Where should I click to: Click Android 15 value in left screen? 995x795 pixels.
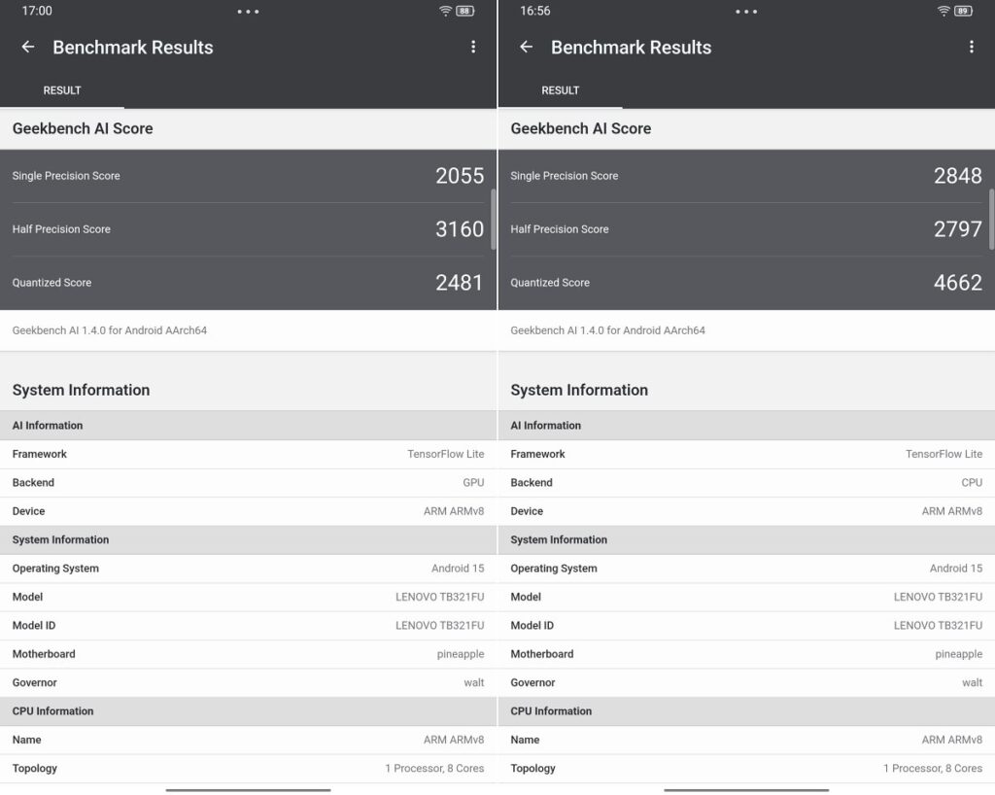tap(458, 569)
